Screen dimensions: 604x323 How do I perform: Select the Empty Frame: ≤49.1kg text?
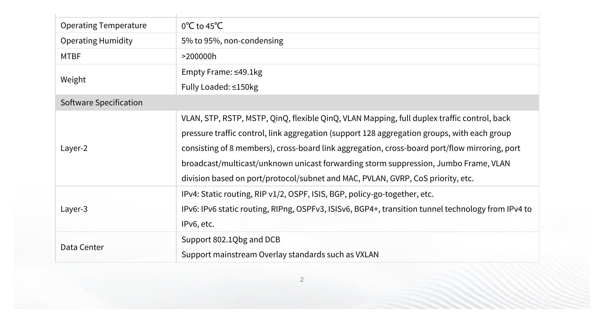tap(222, 72)
